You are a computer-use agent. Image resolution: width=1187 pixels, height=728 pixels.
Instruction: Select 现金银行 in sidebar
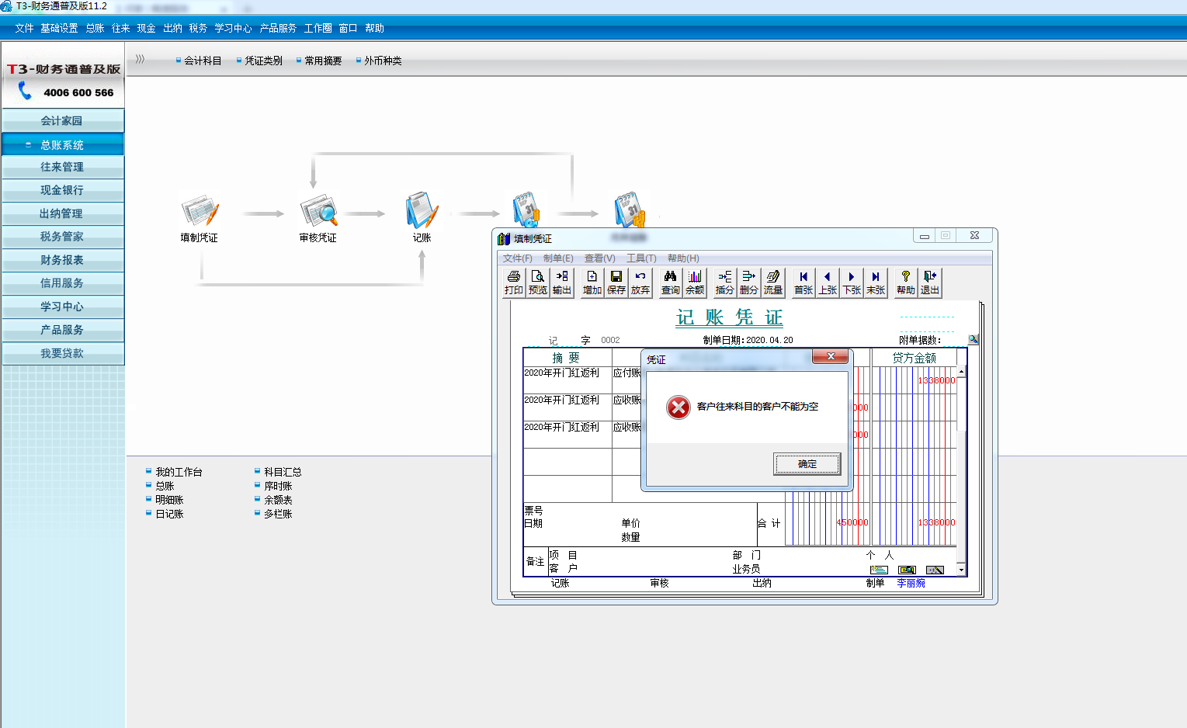pos(62,190)
